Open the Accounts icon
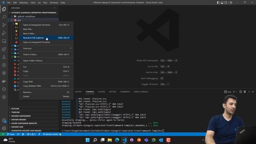Viewport: 256px width, 144px height. [4, 121]
